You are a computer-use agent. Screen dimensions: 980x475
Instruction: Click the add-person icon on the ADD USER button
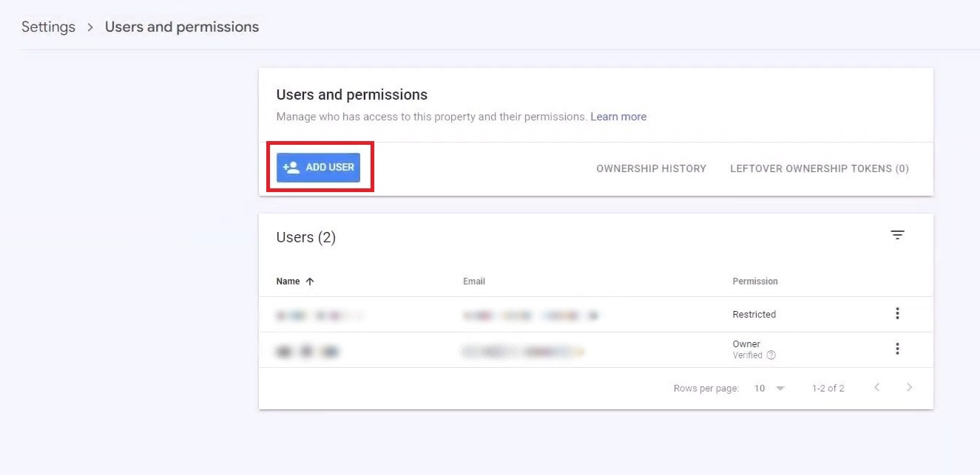[x=293, y=166]
